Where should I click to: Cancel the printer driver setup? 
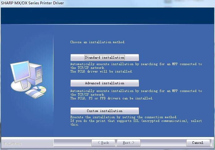197,143
